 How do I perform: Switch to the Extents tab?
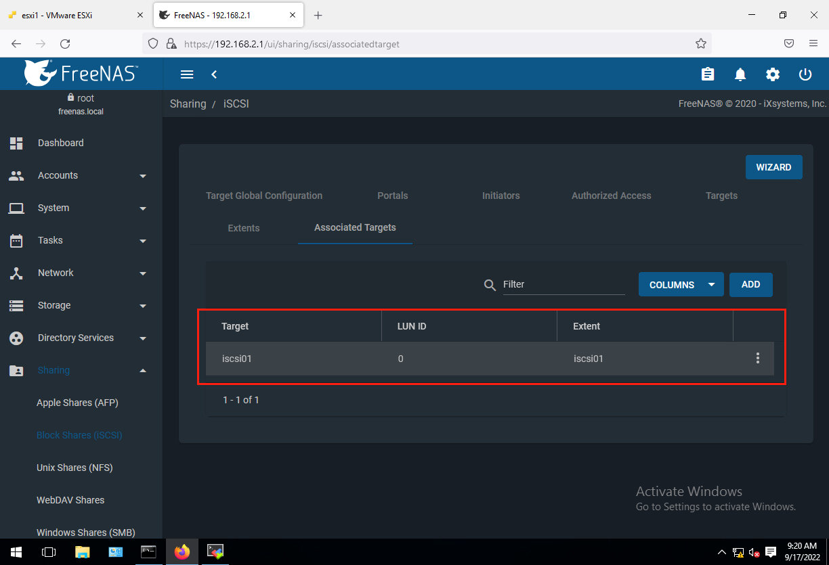coord(244,228)
